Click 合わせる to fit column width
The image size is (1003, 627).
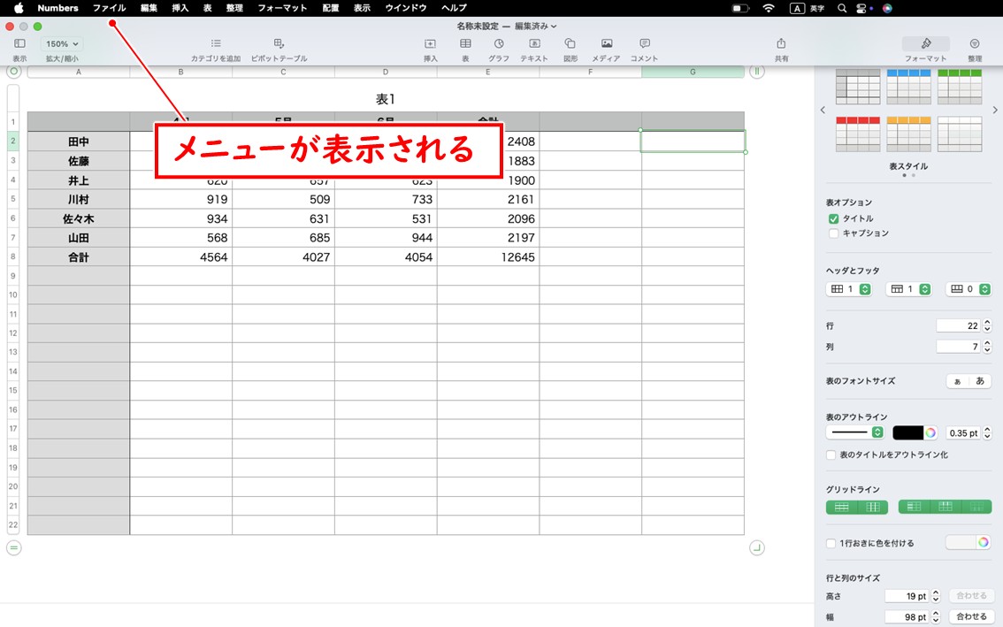[971, 616]
